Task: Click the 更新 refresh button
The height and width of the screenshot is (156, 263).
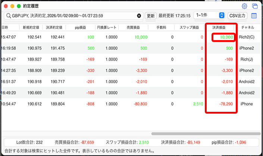Action: [150, 16]
